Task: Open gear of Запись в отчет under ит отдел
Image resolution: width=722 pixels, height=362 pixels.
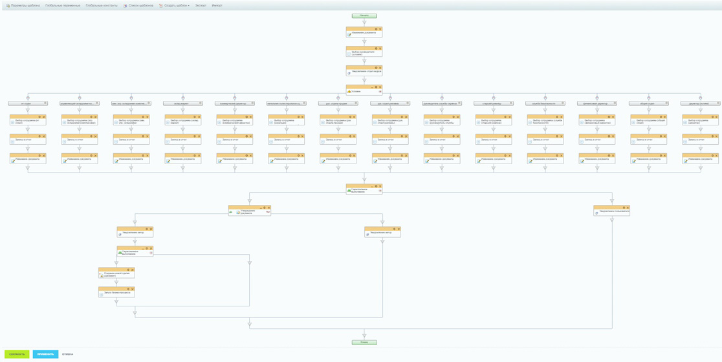Action: 39,136
